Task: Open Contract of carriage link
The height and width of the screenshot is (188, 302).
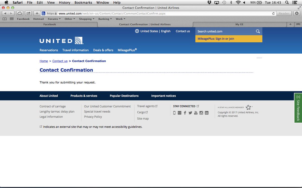Action: coord(53,107)
